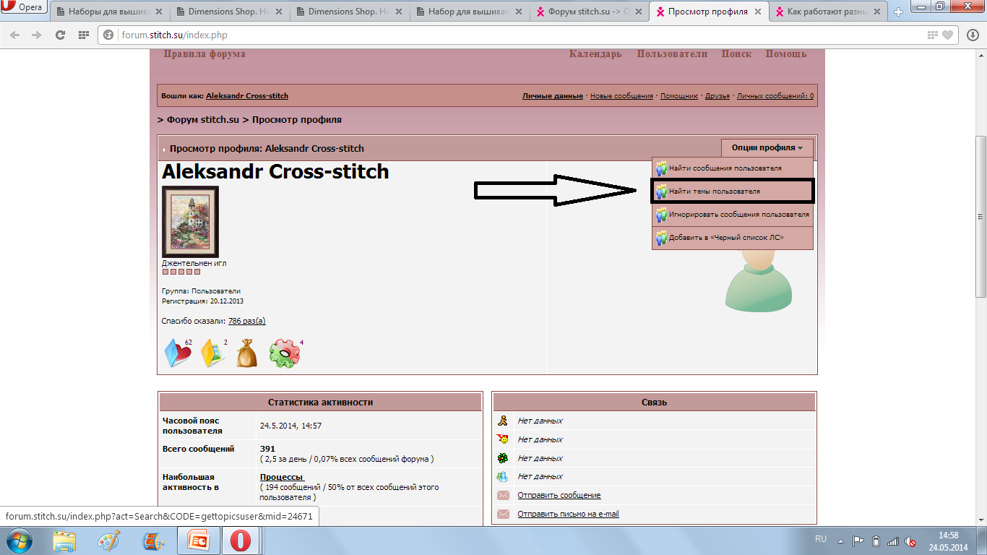Click the '786 раз(а)' thanks link

pyautogui.click(x=246, y=321)
